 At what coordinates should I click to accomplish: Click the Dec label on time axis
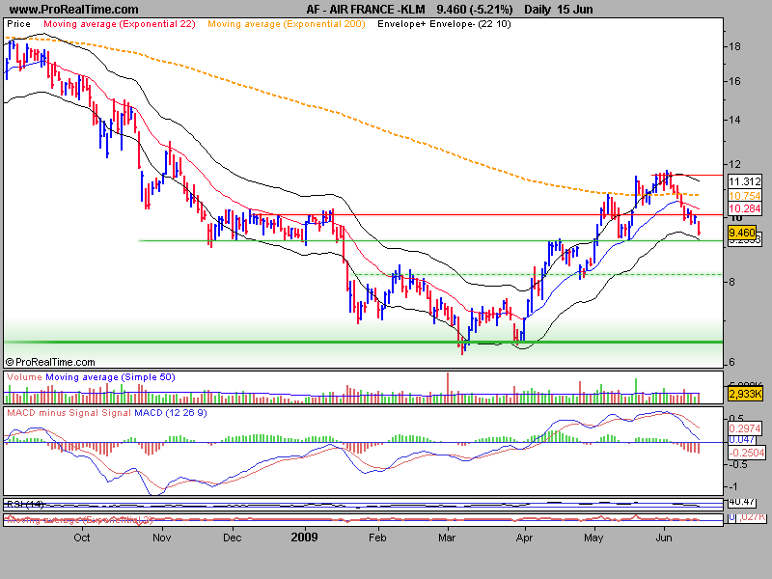click(232, 538)
